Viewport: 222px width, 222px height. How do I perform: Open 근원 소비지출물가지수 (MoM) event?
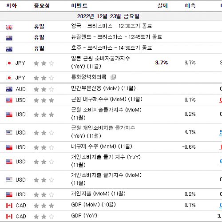pyautogui.click(x=106, y=114)
